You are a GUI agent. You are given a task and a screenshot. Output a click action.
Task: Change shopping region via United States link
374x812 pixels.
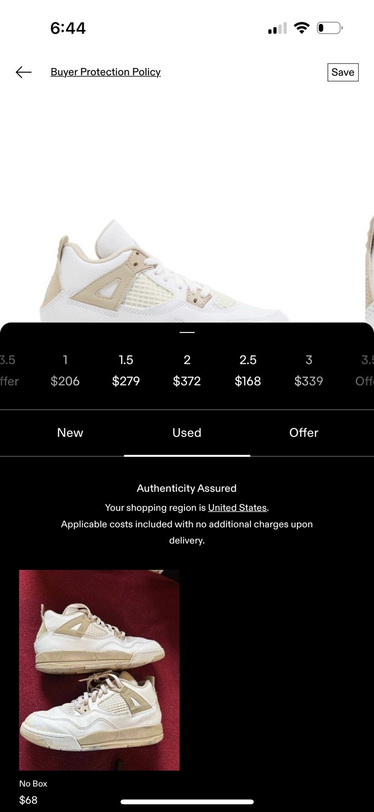tap(237, 507)
